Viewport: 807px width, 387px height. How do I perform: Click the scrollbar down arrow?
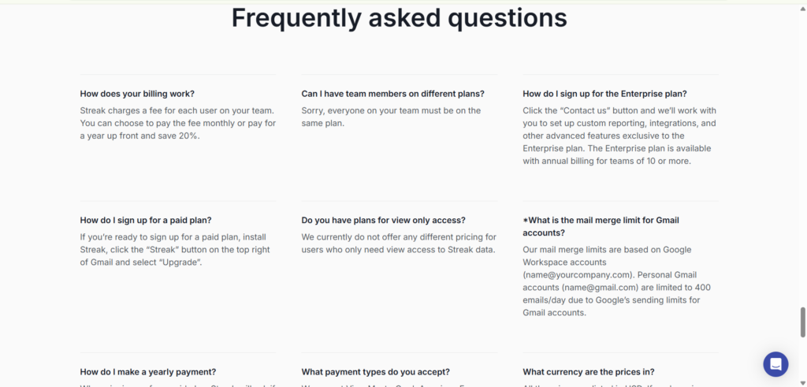[x=802, y=382]
